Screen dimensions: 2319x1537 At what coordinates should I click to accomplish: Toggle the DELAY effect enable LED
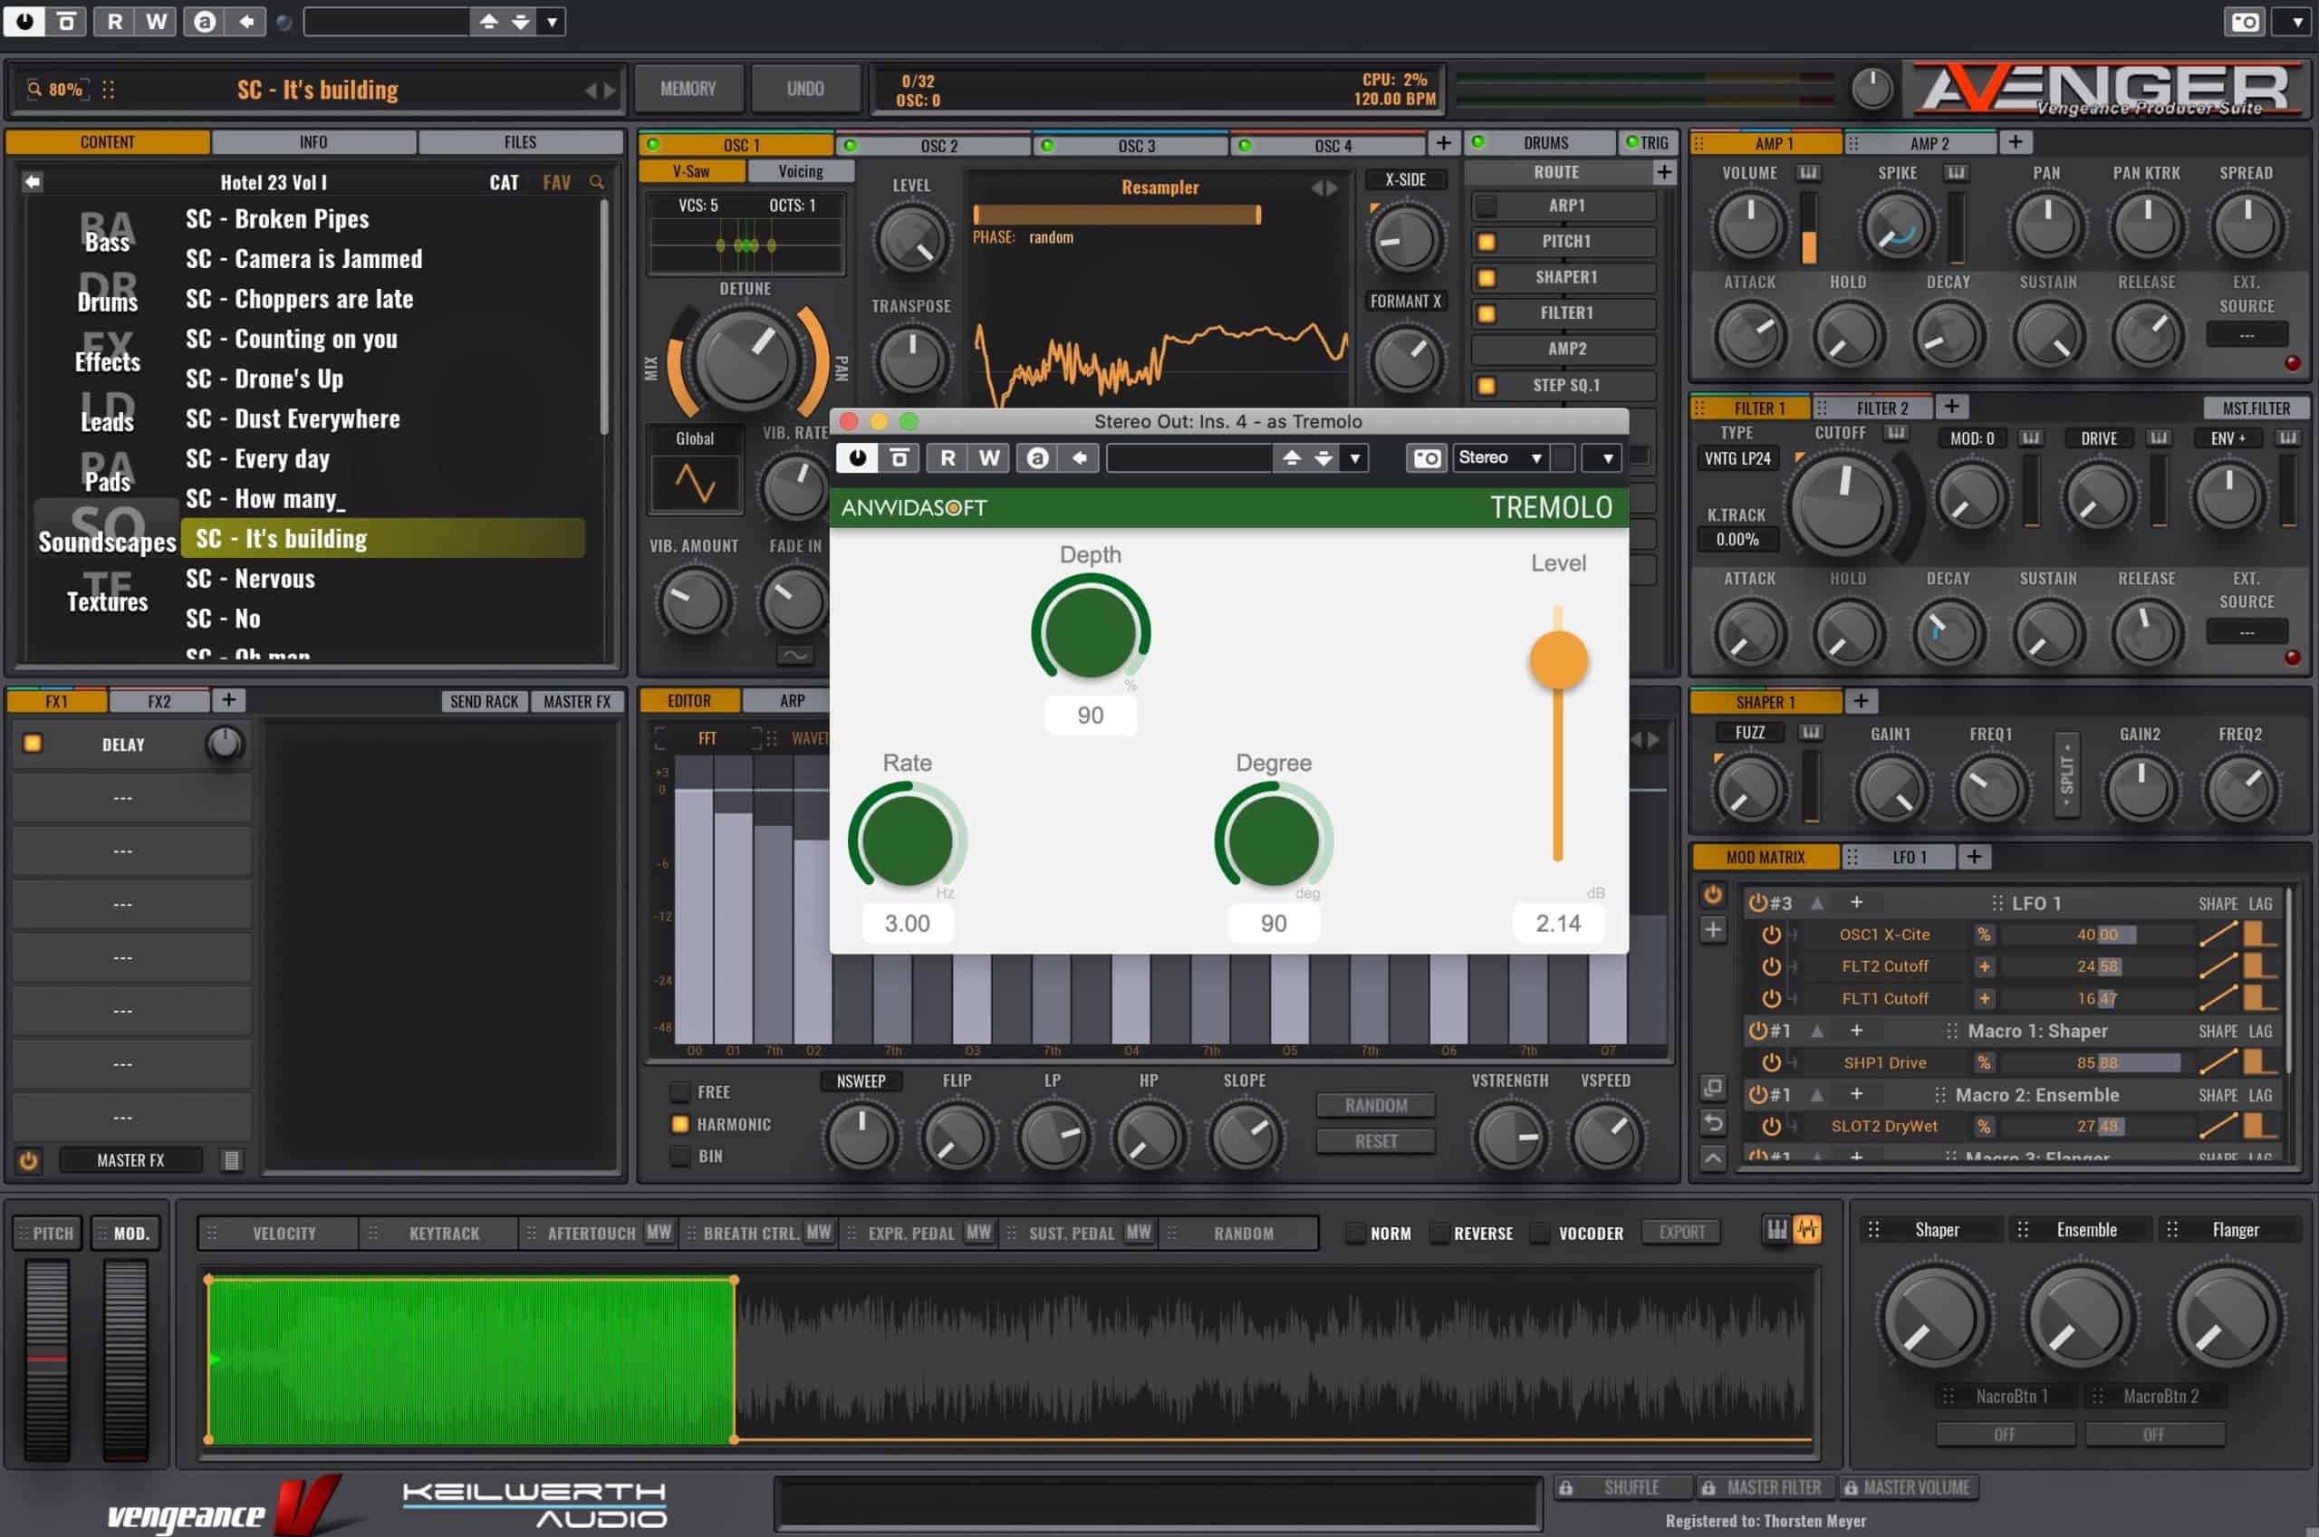point(33,743)
